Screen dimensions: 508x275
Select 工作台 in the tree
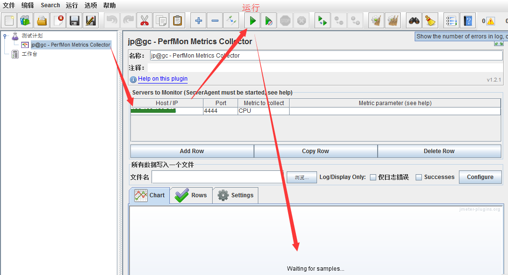click(29, 54)
